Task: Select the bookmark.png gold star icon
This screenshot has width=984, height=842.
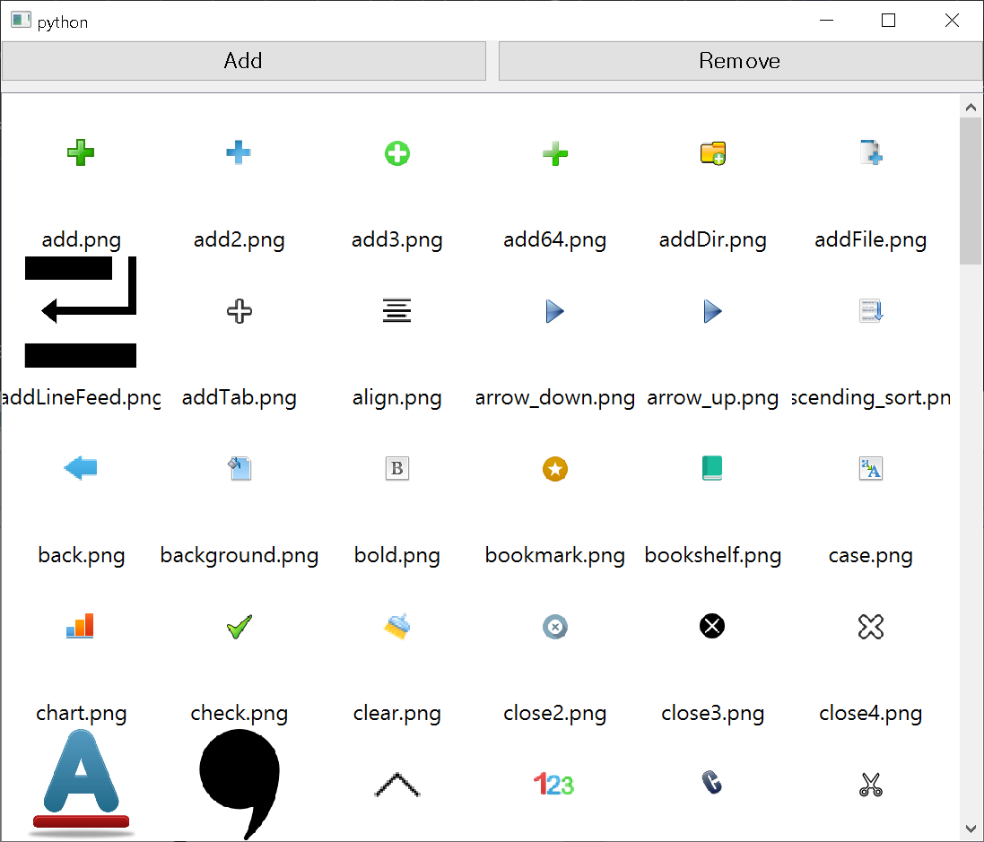Action: point(554,468)
